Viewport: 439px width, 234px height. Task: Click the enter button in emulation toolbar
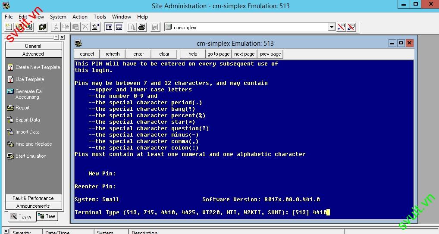click(138, 54)
